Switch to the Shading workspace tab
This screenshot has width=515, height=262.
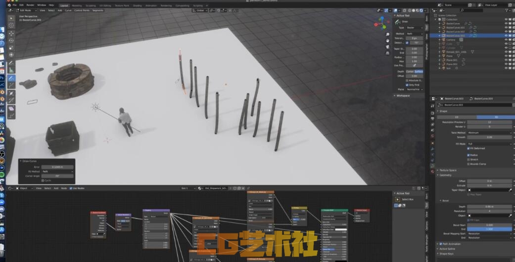point(138,5)
